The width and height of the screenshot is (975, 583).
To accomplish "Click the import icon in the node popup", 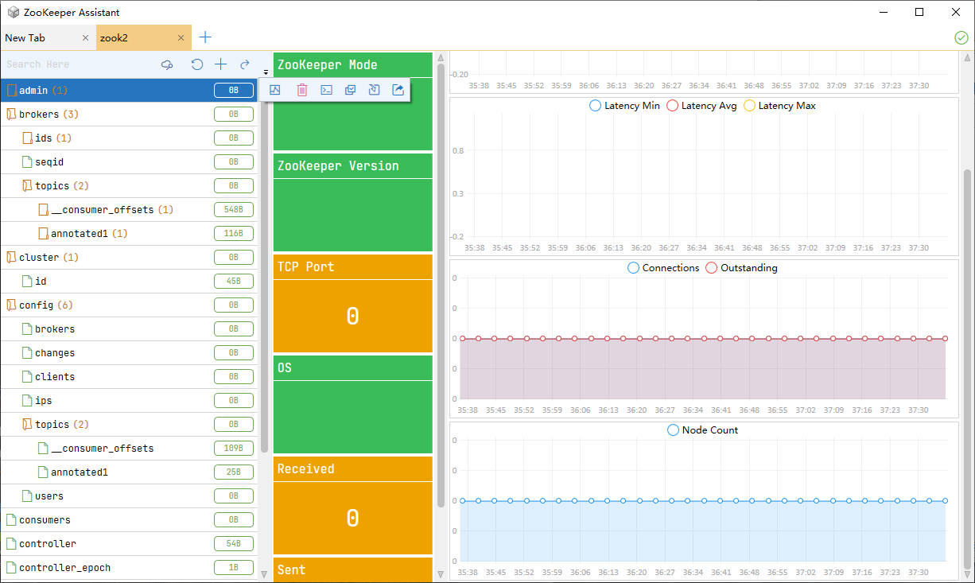I will point(374,90).
